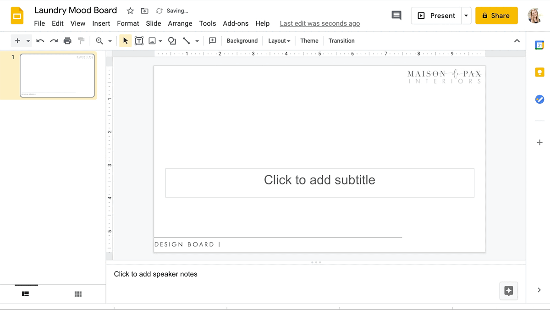Click the user profile avatar

click(536, 16)
